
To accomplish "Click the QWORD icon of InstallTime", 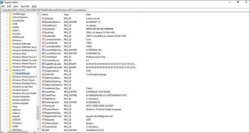I will pyautogui.click(x=43, y=95).
